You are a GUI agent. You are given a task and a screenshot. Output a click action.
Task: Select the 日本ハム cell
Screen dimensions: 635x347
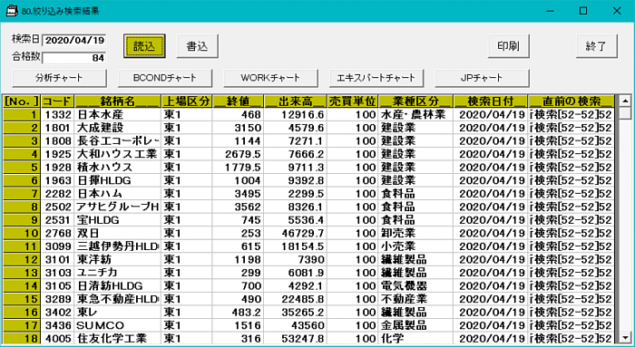point(118,194)
